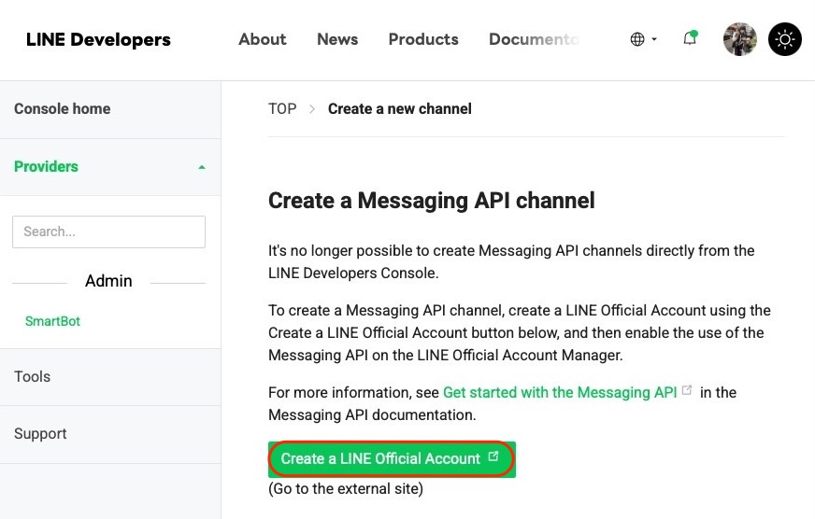Click the Create a LINE Official Account button

click(x=392, y=459)
